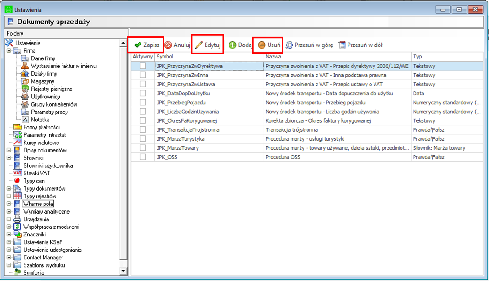This screenshot has height=281, width=489.
Task: Select Formy płatności in the folder tree
Action: (42, 127)
